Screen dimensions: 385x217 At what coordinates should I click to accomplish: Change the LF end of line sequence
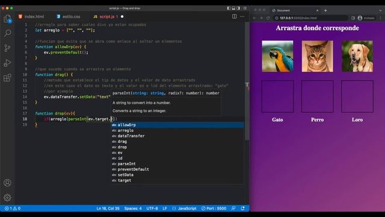165,209
